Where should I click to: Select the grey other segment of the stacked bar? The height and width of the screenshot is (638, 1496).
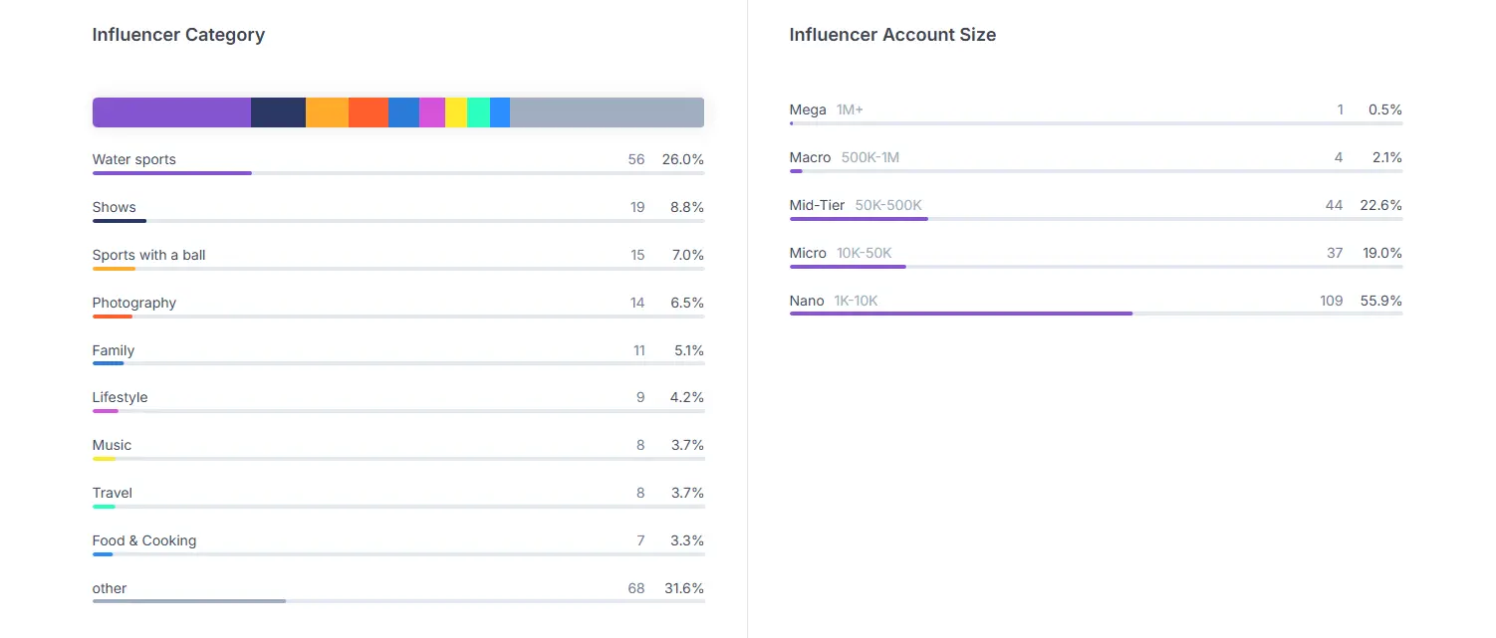pos(607,112)
